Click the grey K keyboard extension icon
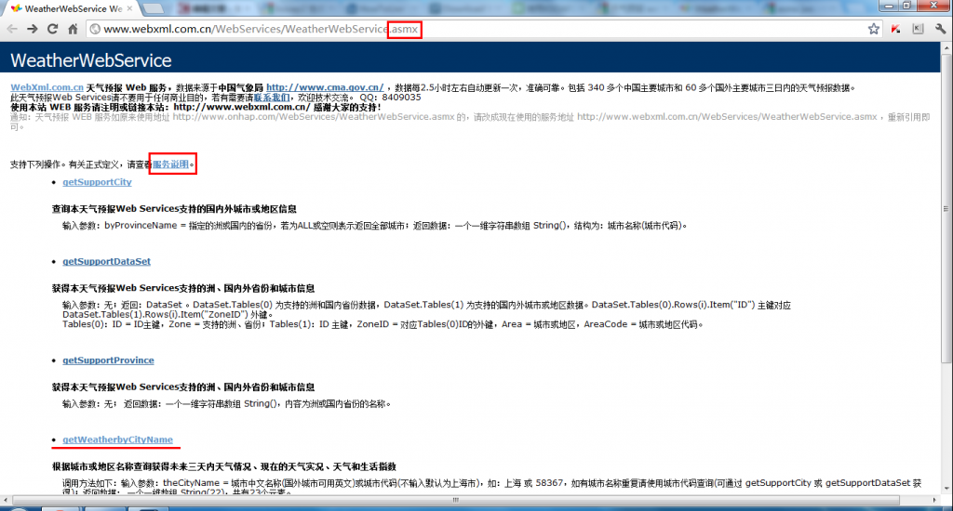This screenshot has width=953, height=511. click(918, 29)
